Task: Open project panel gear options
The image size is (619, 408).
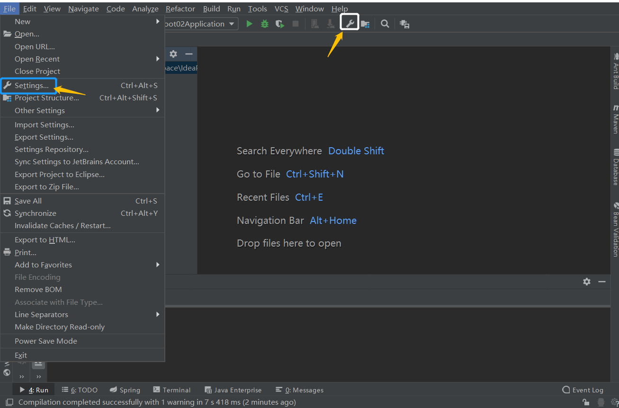Action: (173, 54)
